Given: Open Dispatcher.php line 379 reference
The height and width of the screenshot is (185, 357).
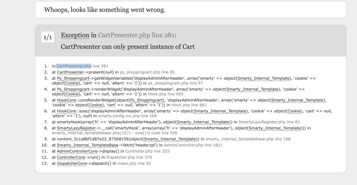Looking at the screenshot, I should 129,157.
